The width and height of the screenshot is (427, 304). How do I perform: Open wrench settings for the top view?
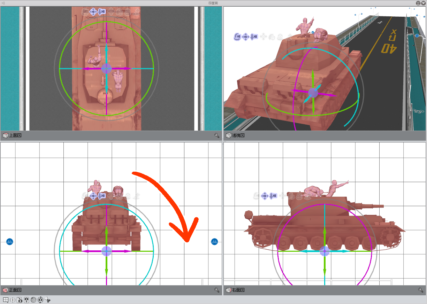tap(216, 135)
